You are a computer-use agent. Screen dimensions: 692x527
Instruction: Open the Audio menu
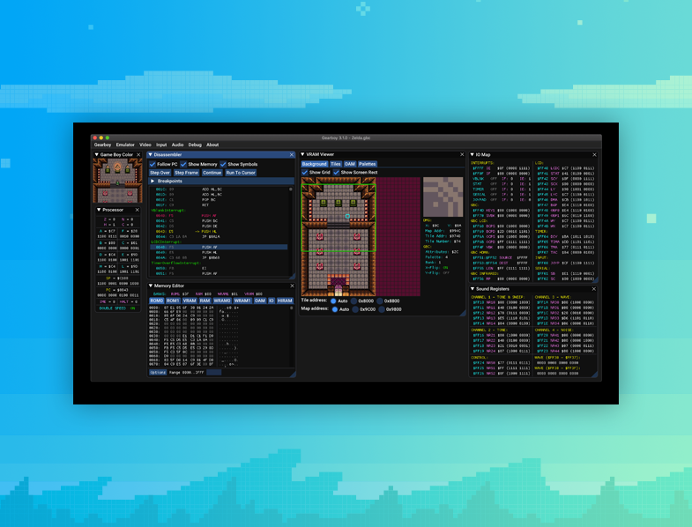pos(177,145)
